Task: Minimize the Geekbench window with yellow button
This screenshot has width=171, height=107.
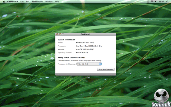Action: point(60,34)
